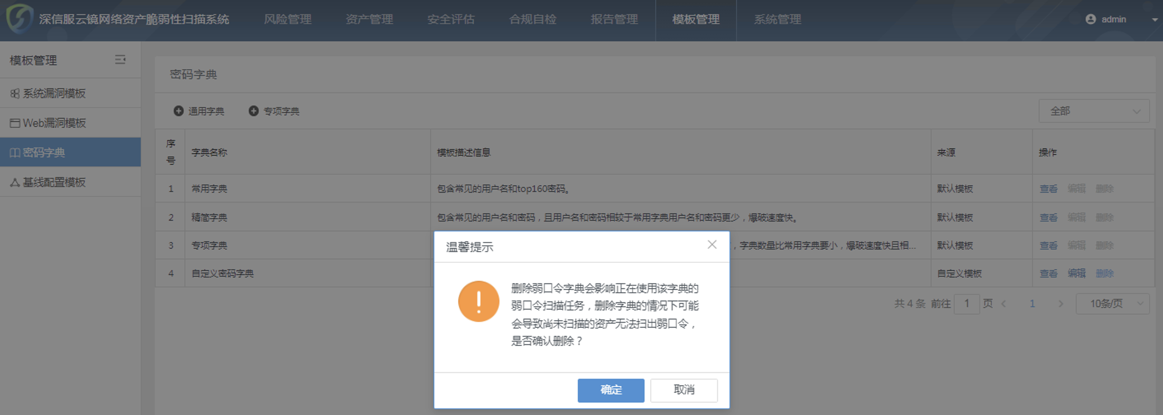The width and height of the screenshot is (1163, 415).
Task: Open the 10条/页 page size dropdown
Action: pyautogui.click(x=1112, y=304)
